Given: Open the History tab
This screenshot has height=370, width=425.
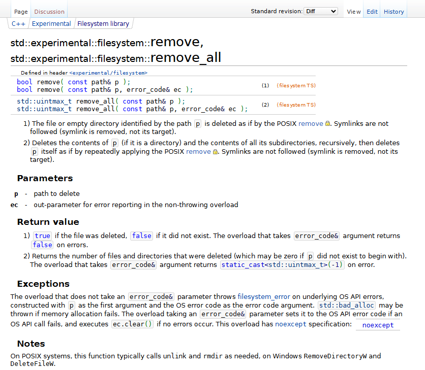Looking at the screenshot, I should coord(393,12).
